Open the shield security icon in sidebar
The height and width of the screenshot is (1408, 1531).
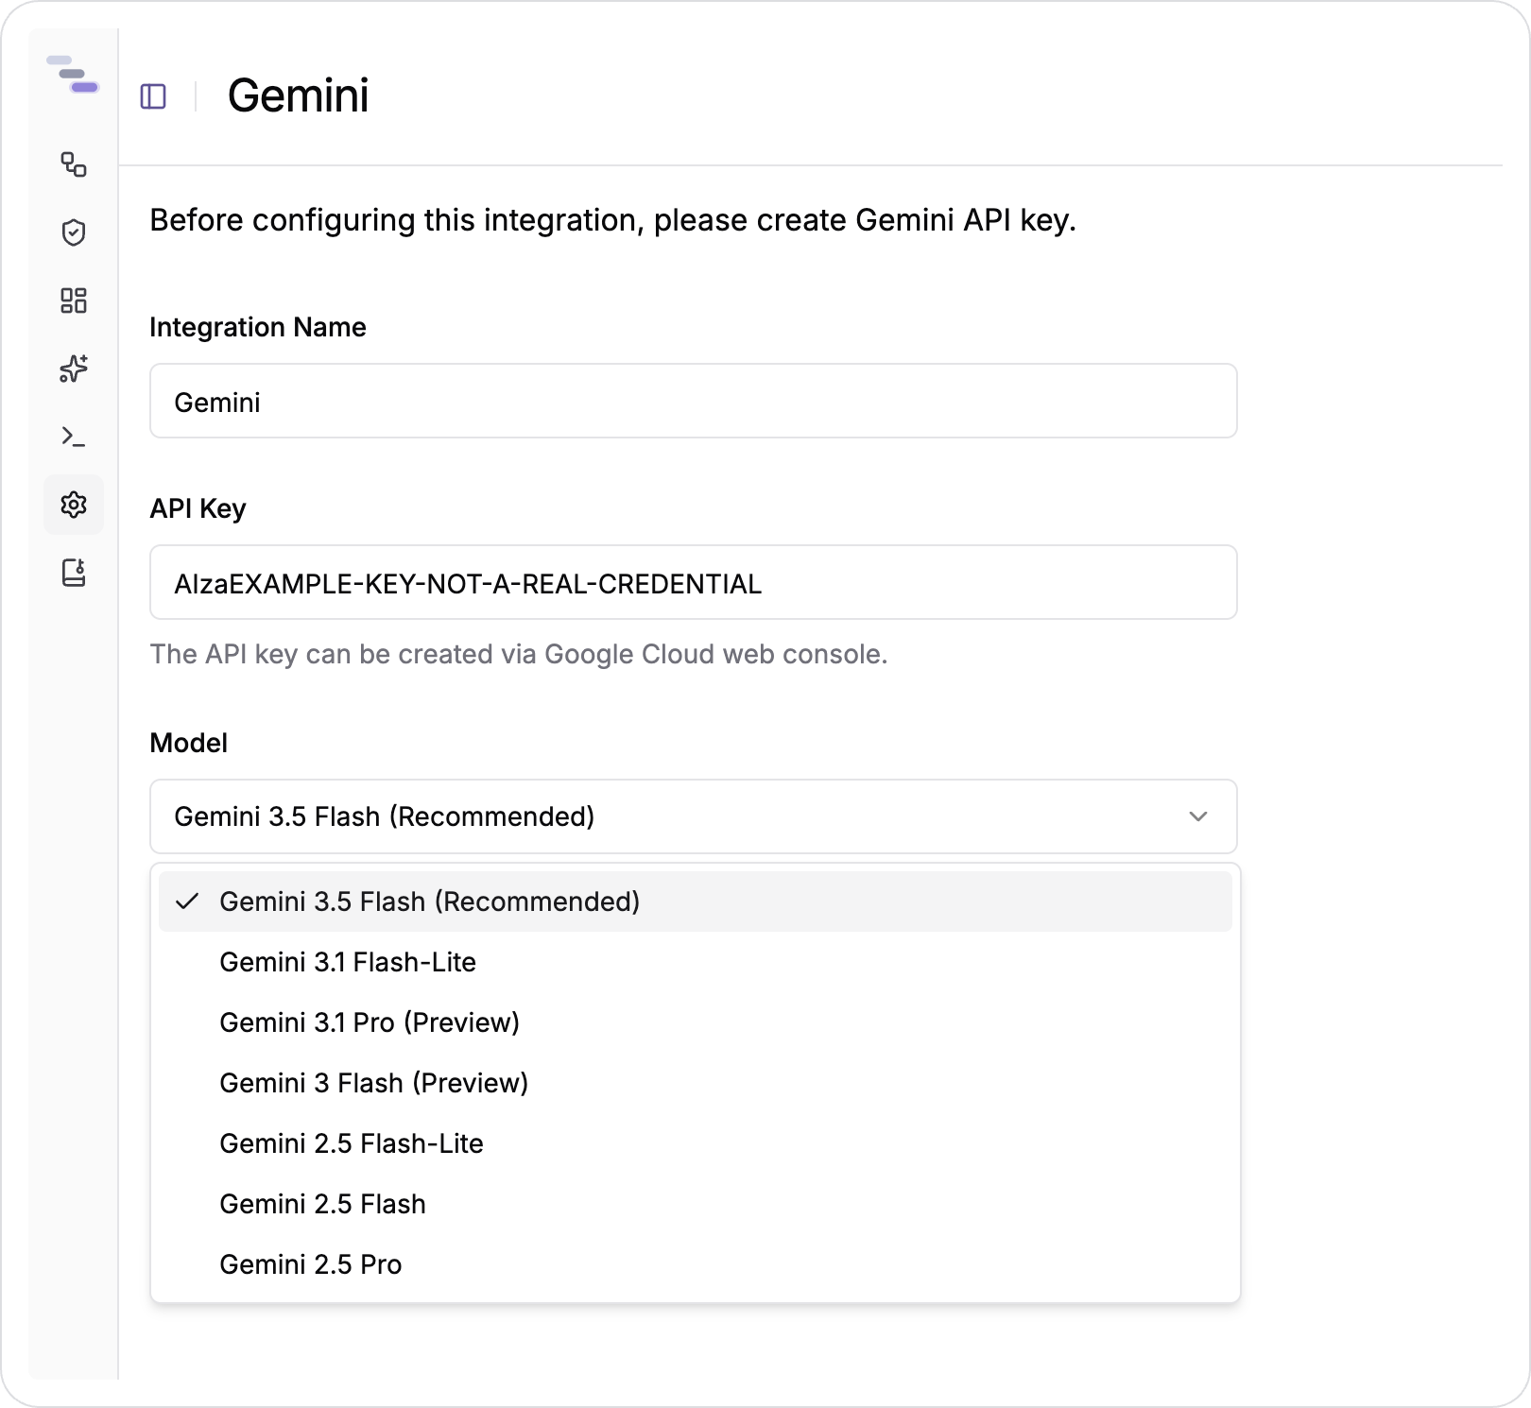click(74, 232)
